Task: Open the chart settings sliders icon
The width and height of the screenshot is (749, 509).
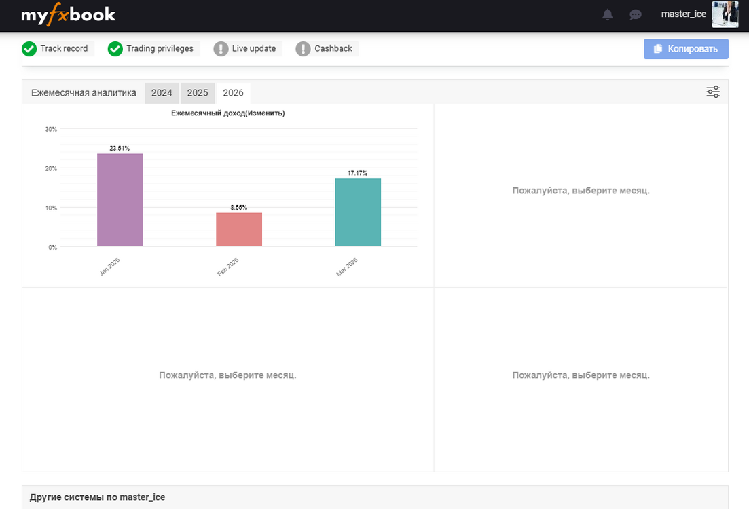Action: click(713, 92)
